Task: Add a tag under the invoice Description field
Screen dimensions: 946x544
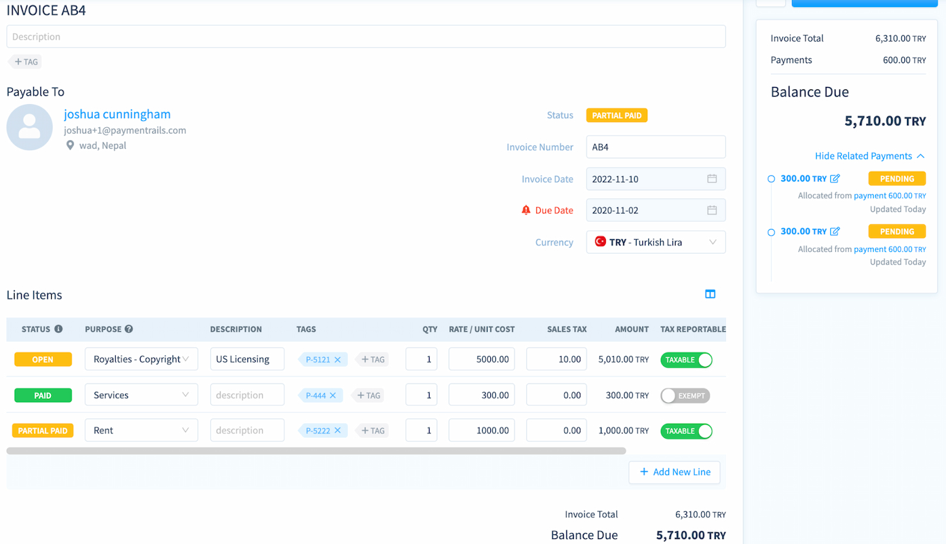Action: [25, 61]
